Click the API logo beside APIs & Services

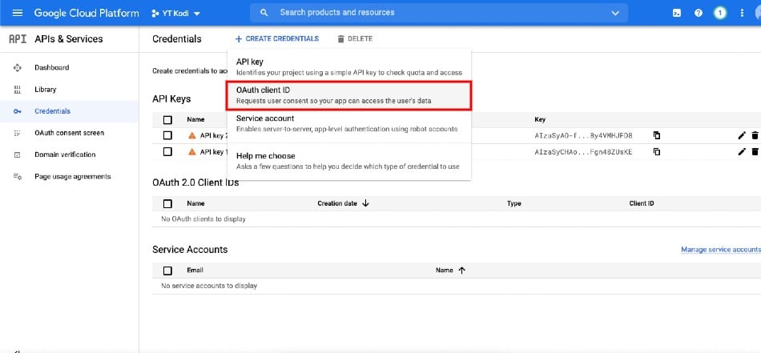click(18, 38)
